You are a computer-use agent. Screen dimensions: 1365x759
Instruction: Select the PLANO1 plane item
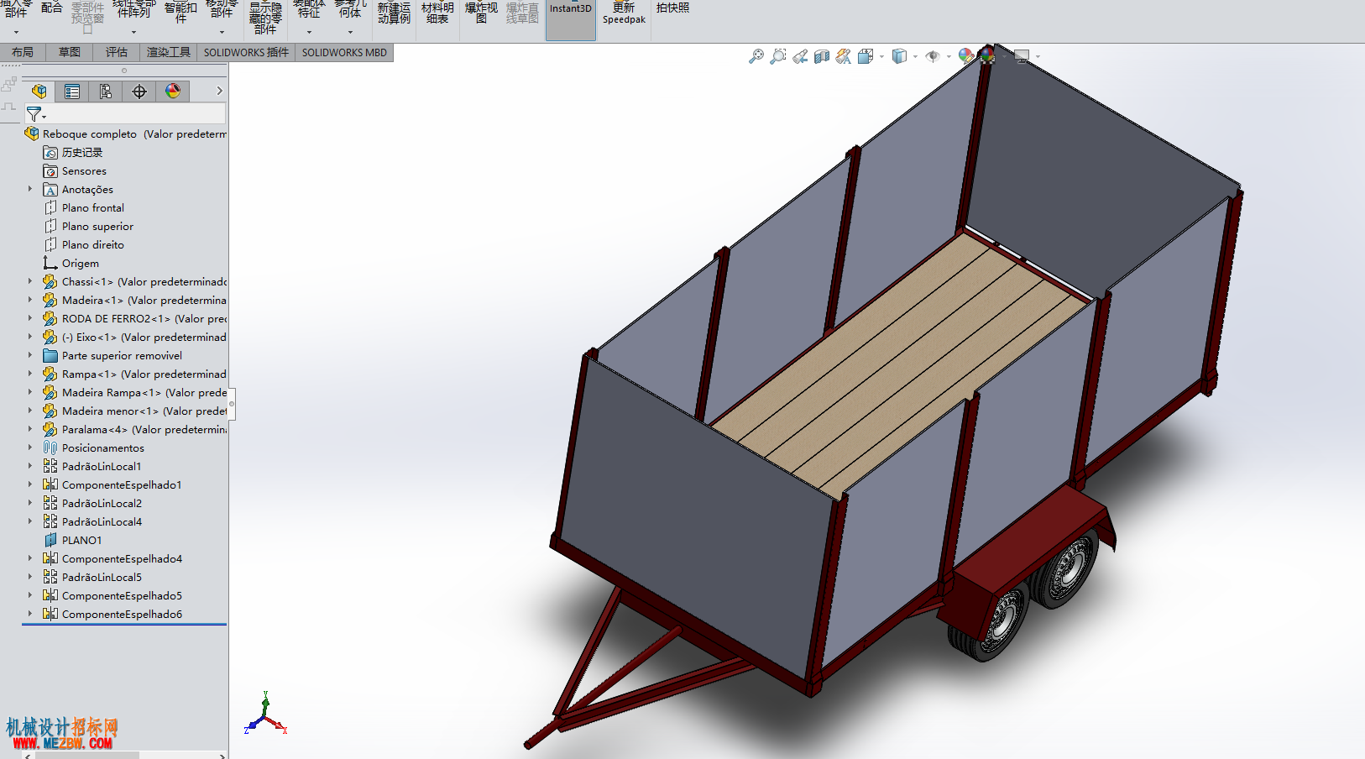(x=81, y=540)
